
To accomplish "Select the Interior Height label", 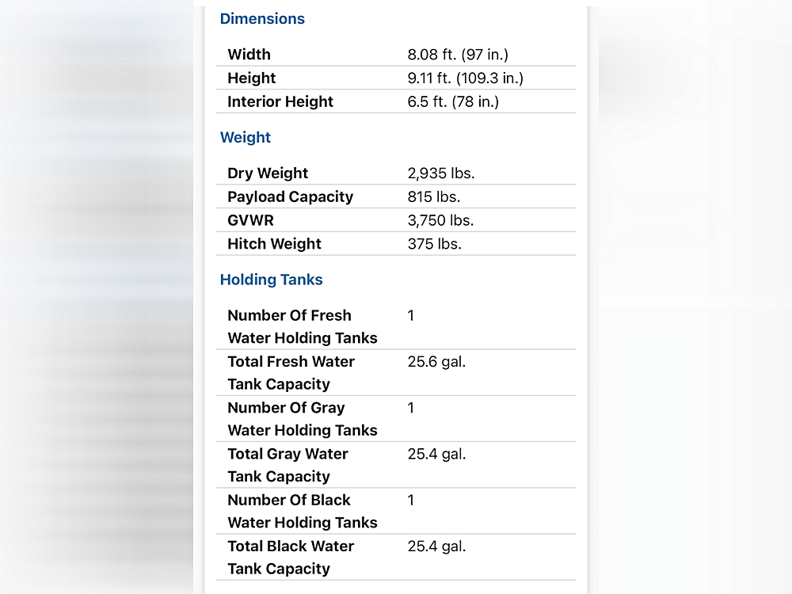I will (x=280, y=101).
